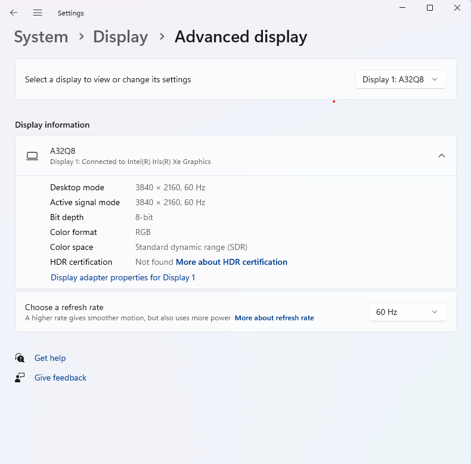Click the Give feedback icon

click(20, 378)
